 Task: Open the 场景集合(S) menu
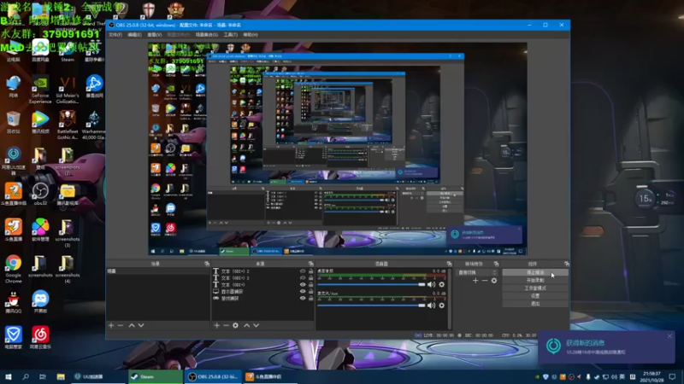pos(206,35)
